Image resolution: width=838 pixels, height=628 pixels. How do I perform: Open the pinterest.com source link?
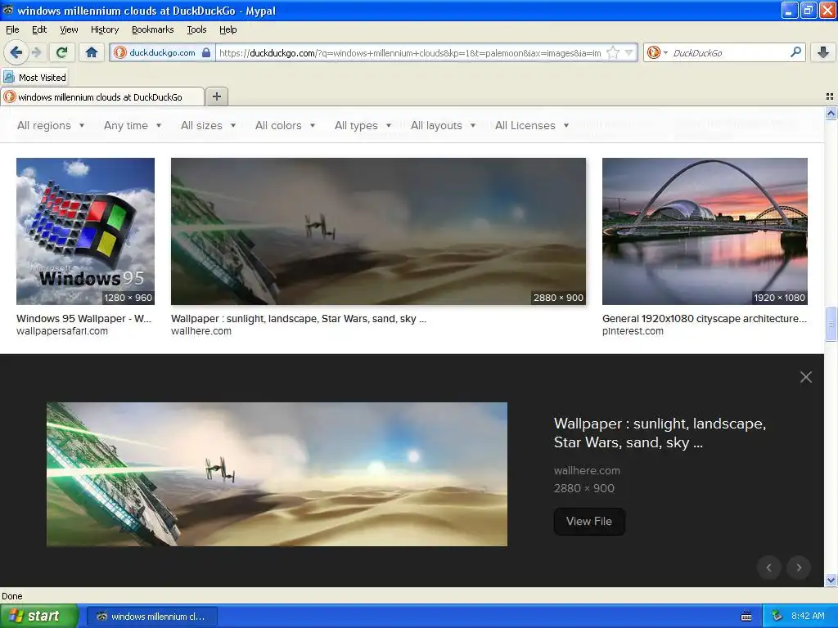[633, 331]
